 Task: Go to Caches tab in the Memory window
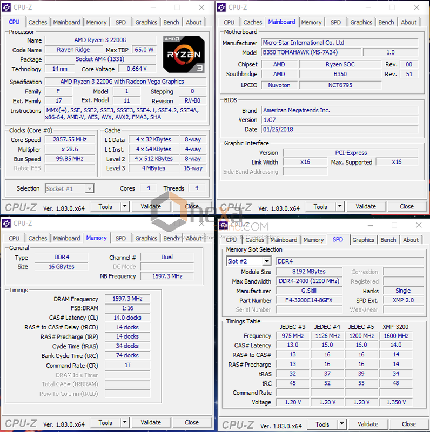[38, 238]
